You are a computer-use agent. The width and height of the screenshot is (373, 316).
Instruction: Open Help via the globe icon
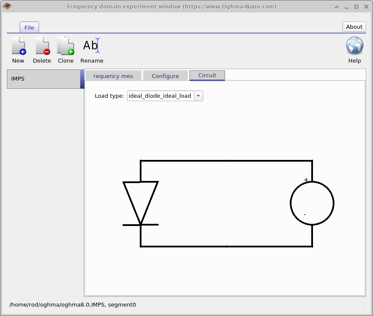point(355,46)
